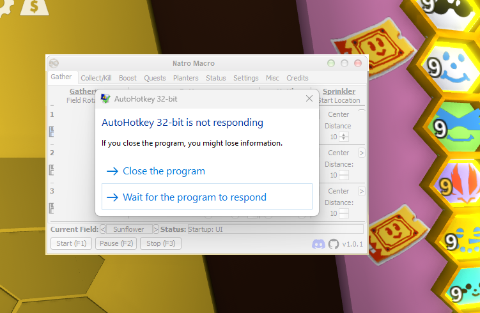
Task: Click the Sunflower current field box
Action: (129, 229)
